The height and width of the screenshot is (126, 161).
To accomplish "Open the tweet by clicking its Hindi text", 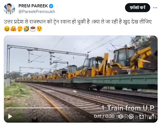I will 78,22.
